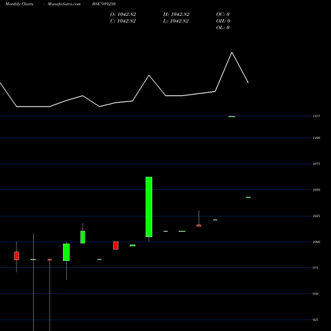The width and height of the screenshot is (331, 331).
Task: Click the "OC: 0" readout
Action: coord(223,15)
